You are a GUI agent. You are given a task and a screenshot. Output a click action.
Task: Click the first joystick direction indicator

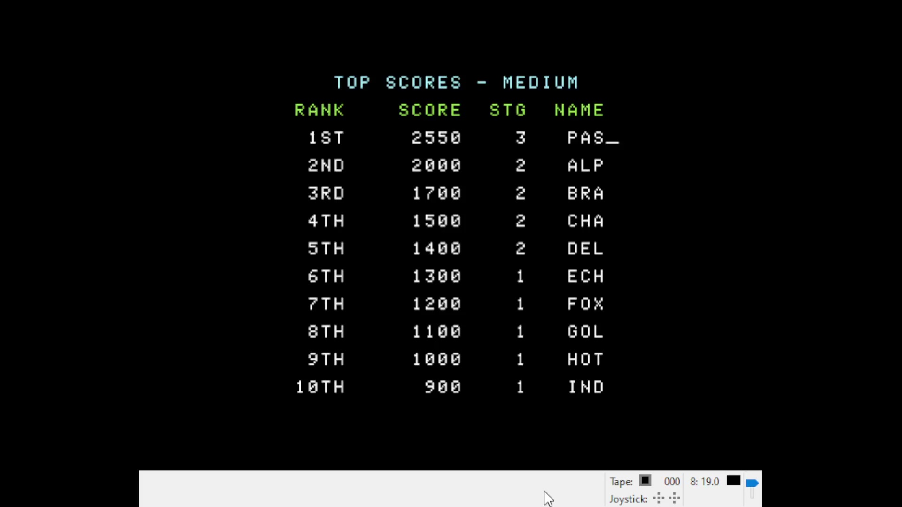659,499
